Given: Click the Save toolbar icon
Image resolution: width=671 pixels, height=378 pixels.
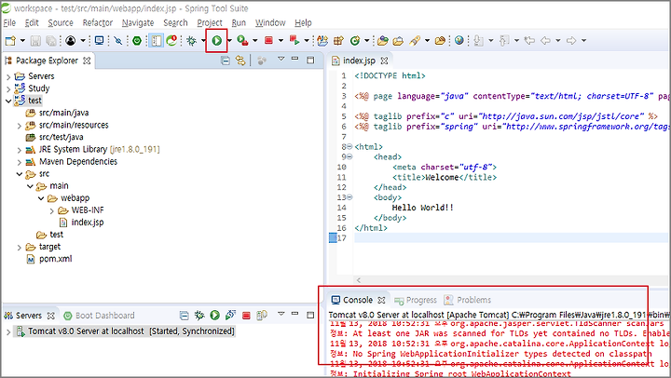Looking at the screenshot, I should [36, 41].
